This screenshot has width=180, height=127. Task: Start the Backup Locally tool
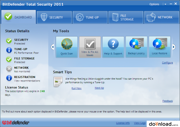click(x=136, y=47)
